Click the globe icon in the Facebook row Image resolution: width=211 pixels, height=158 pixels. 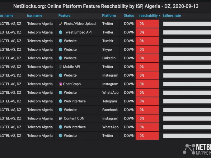coord(60,110)
